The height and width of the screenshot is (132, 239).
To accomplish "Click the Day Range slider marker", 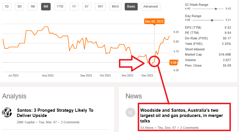I will click(x=212, y=20).
